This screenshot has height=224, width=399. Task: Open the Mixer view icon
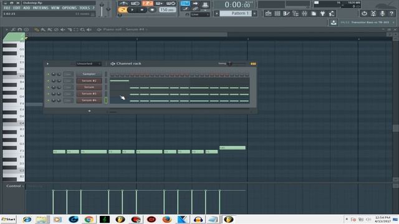click(x=305, y=14)
